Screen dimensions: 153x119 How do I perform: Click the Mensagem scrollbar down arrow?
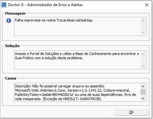[x=143, y=32]
